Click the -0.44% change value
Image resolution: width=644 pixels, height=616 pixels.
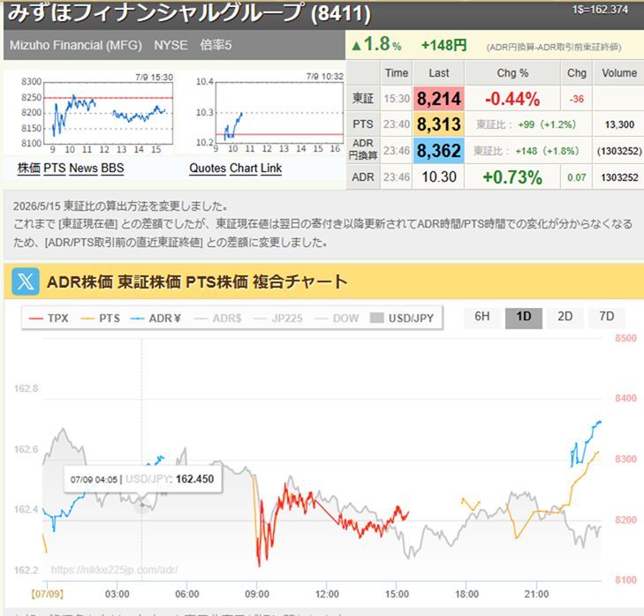point(512,99)
